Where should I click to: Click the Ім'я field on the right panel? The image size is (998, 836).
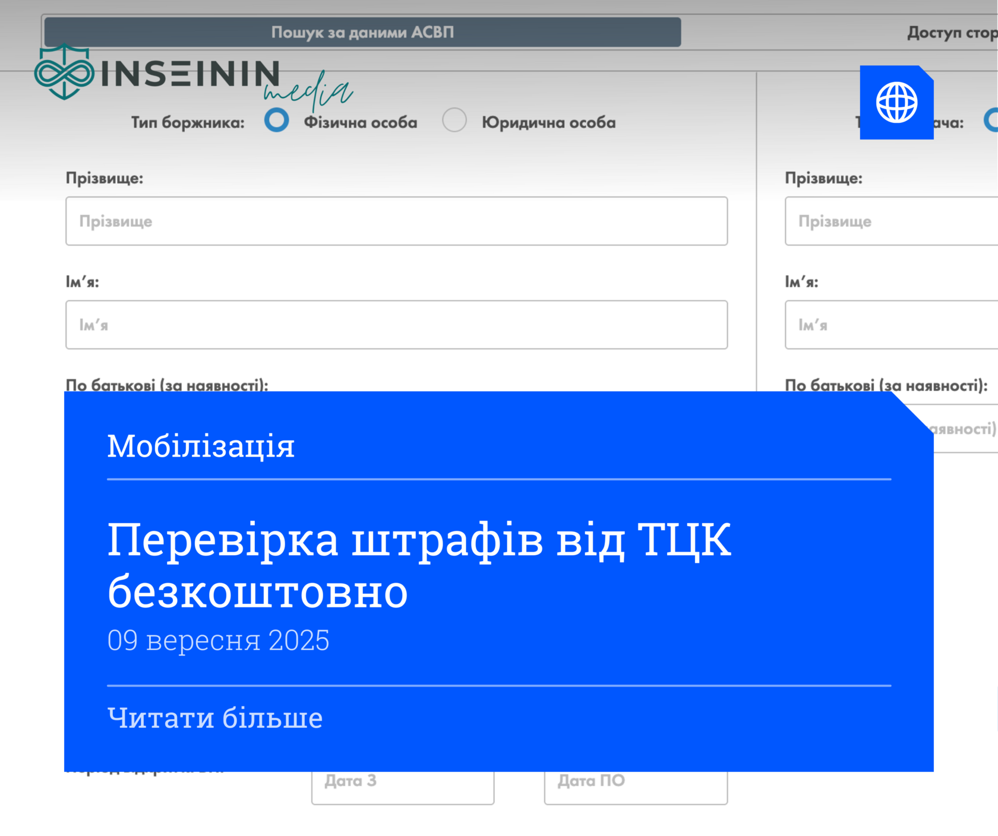891,325
